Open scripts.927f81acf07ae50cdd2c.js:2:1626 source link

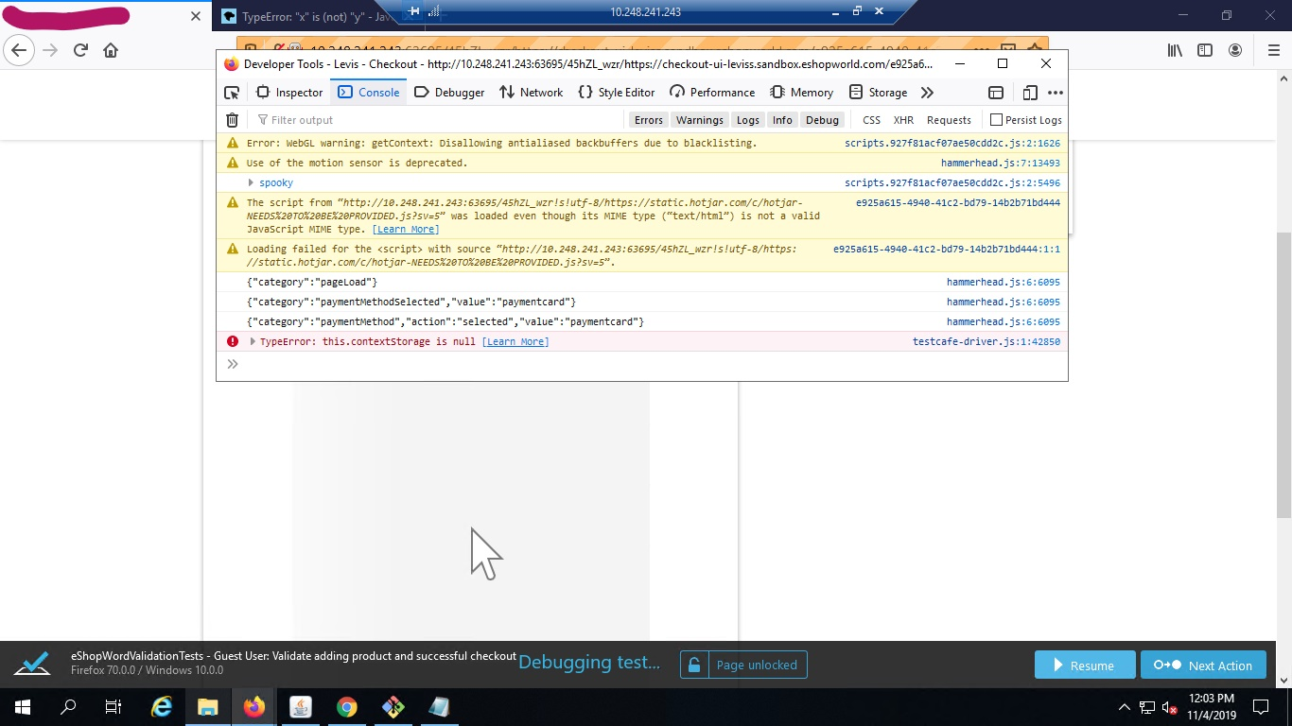[x=952, y=143]
